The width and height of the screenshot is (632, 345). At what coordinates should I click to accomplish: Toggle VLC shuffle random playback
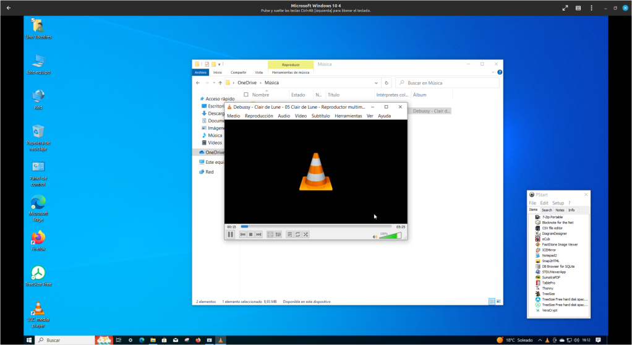(305, 234)
